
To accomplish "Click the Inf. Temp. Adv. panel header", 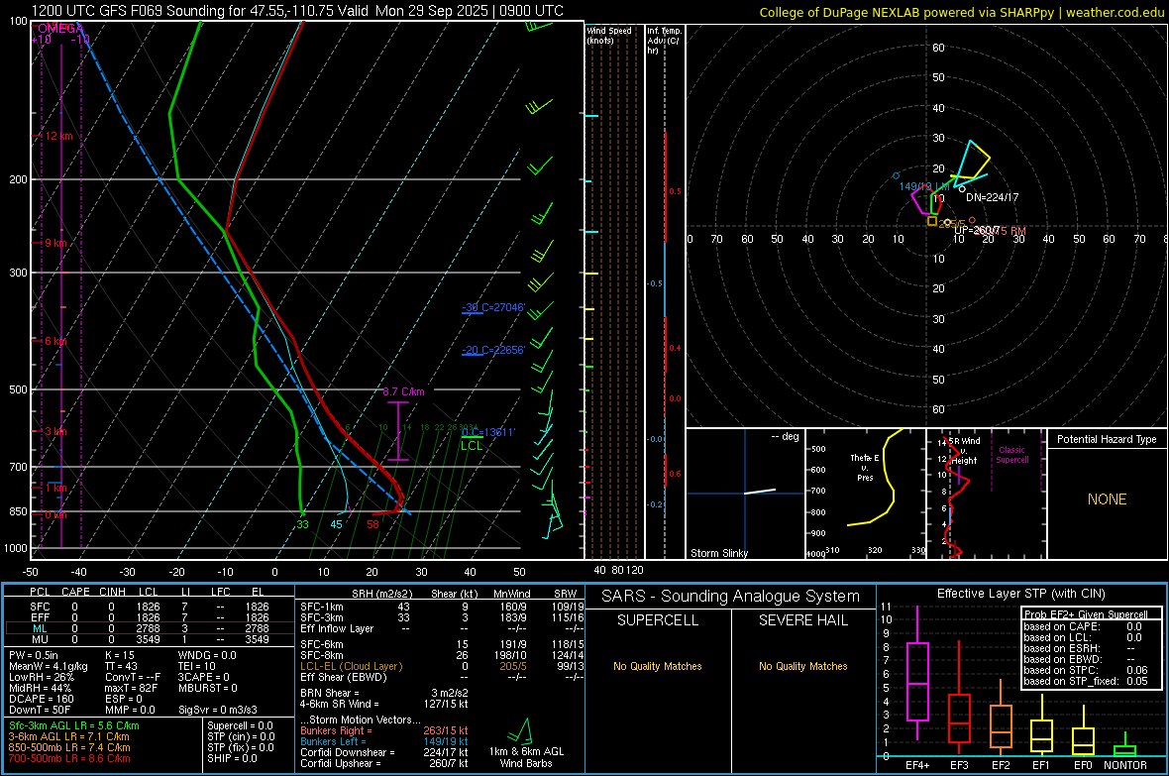I will point(664,41).
